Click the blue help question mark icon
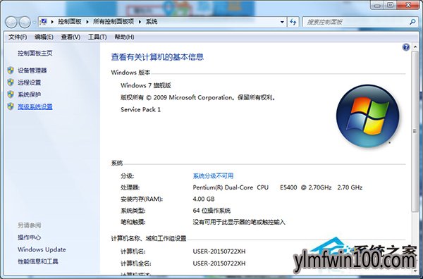 coord(406,47)
